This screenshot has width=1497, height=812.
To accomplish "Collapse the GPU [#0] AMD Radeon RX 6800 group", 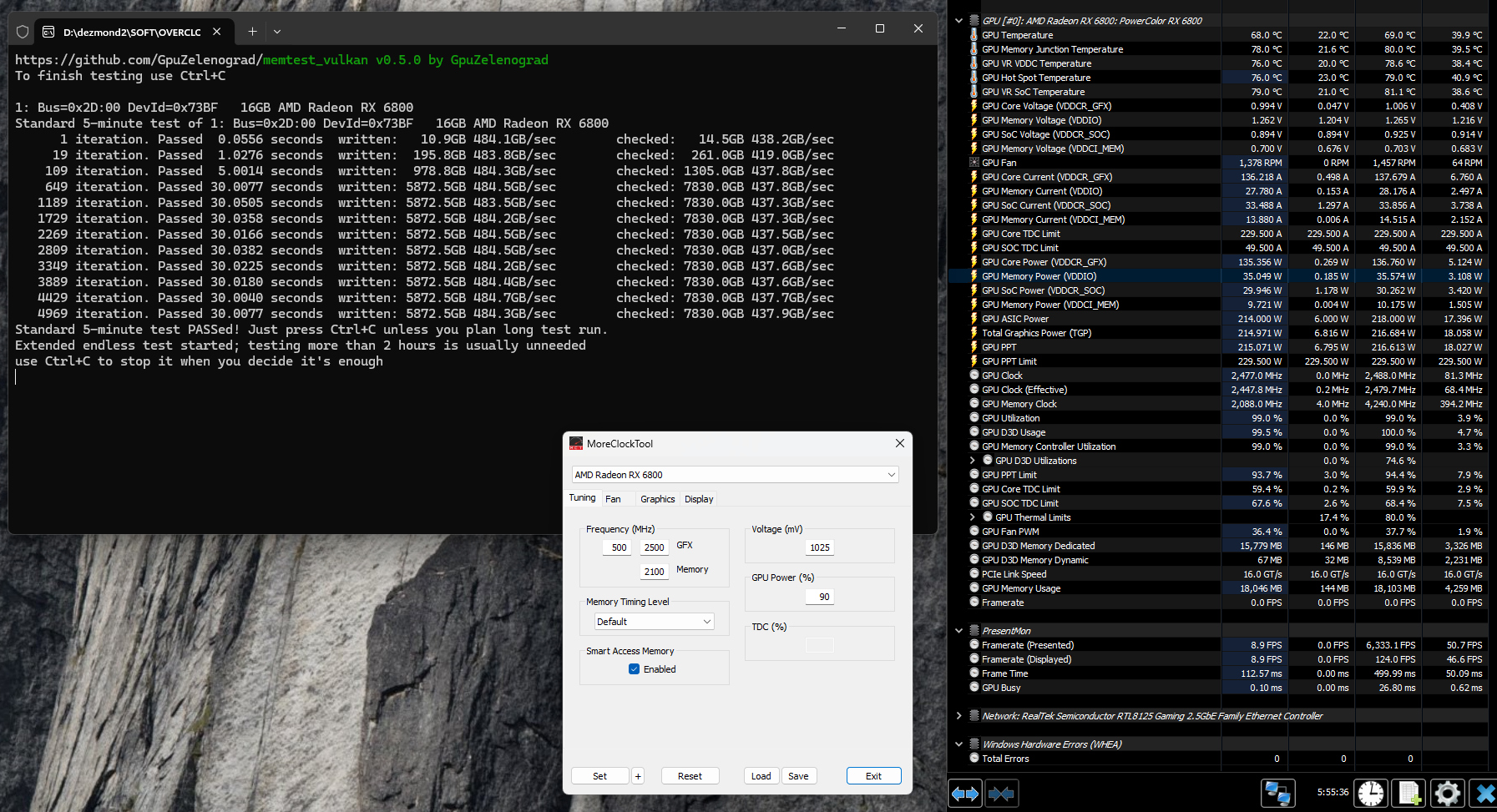I will (x=958, y=21).
